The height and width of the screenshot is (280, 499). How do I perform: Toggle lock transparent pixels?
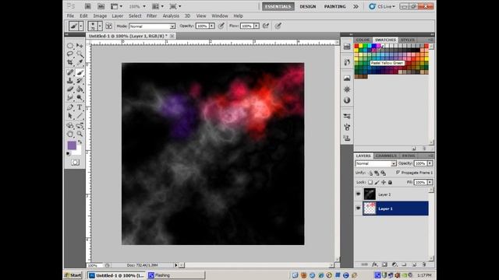(x=370, y=182)
